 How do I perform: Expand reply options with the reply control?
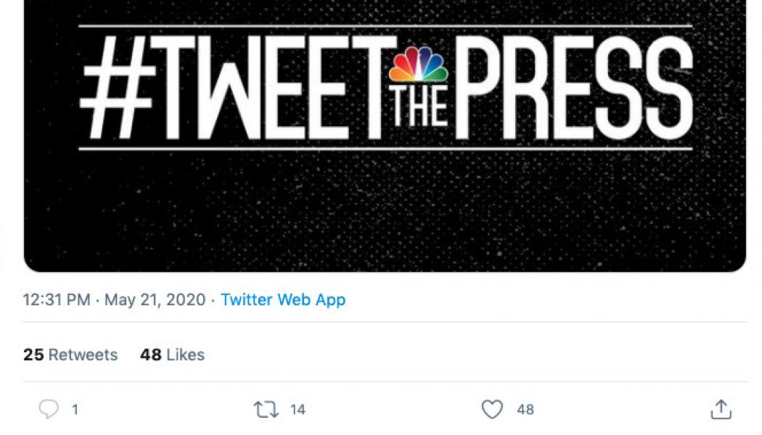pyautogui.click(x=49, y=409)
